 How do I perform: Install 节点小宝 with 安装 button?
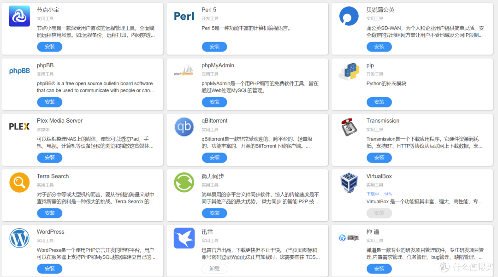(49, 47)
